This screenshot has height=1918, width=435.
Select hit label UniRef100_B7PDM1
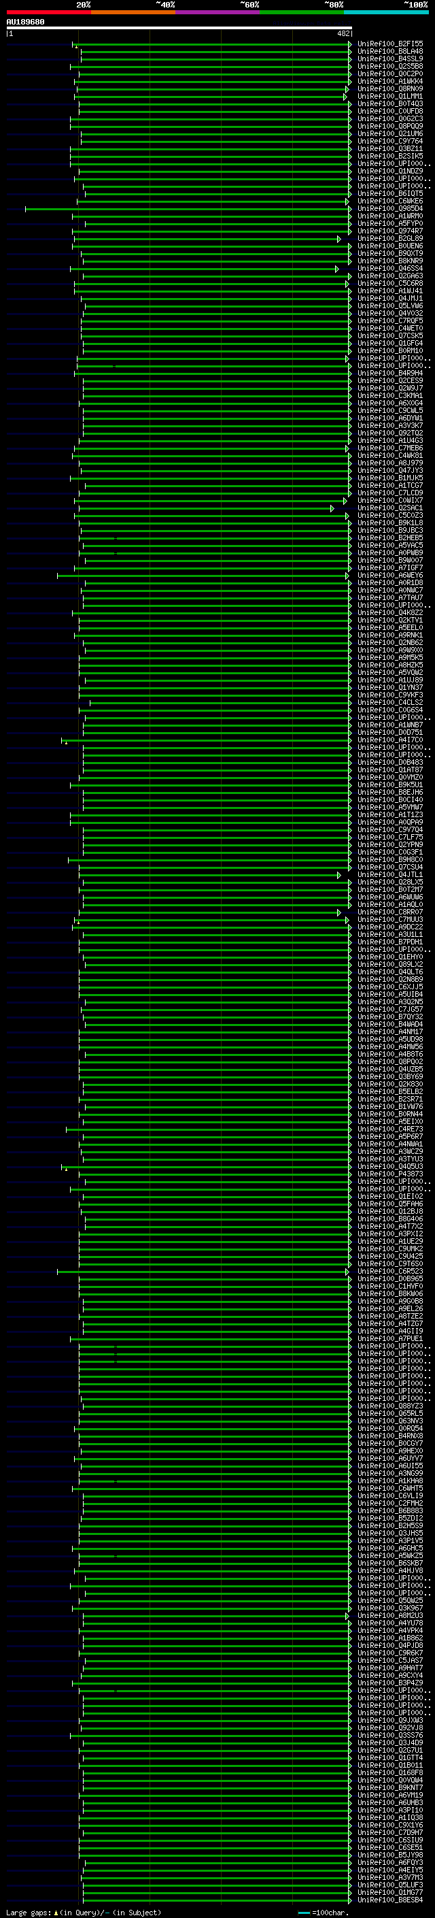(x=389, y=942)
